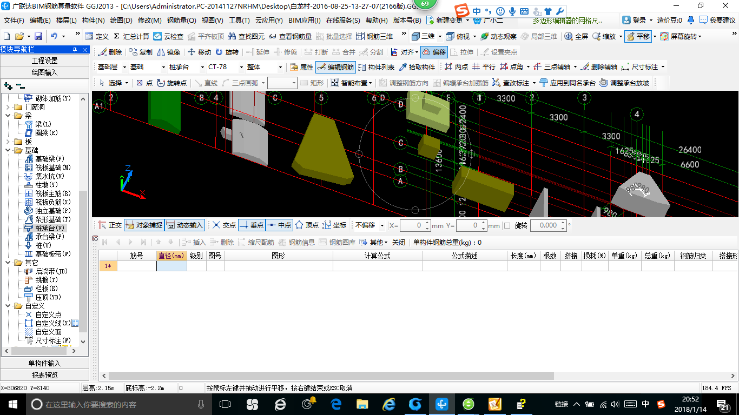This screenshot has width=739, height=415.
Task: Click the 定义 (Define) toolbar icon
Action: click(x=97, y=36)
